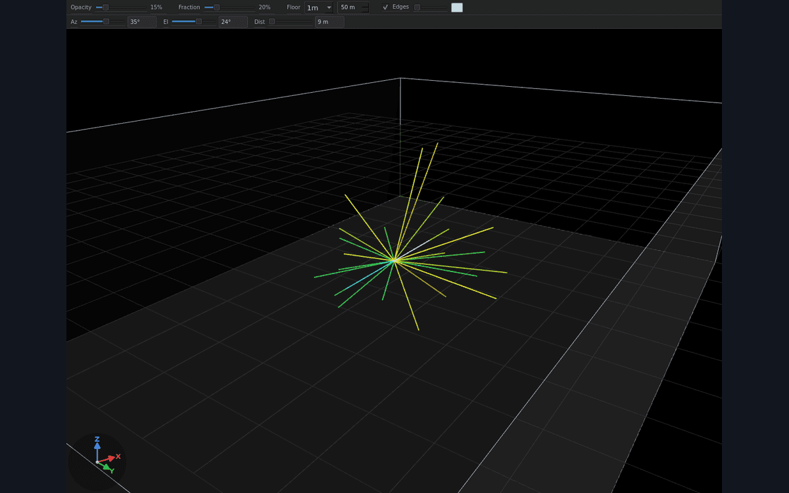Open the Floor 1m dropdown
This screenshot has width=789, height=493.
320,8
